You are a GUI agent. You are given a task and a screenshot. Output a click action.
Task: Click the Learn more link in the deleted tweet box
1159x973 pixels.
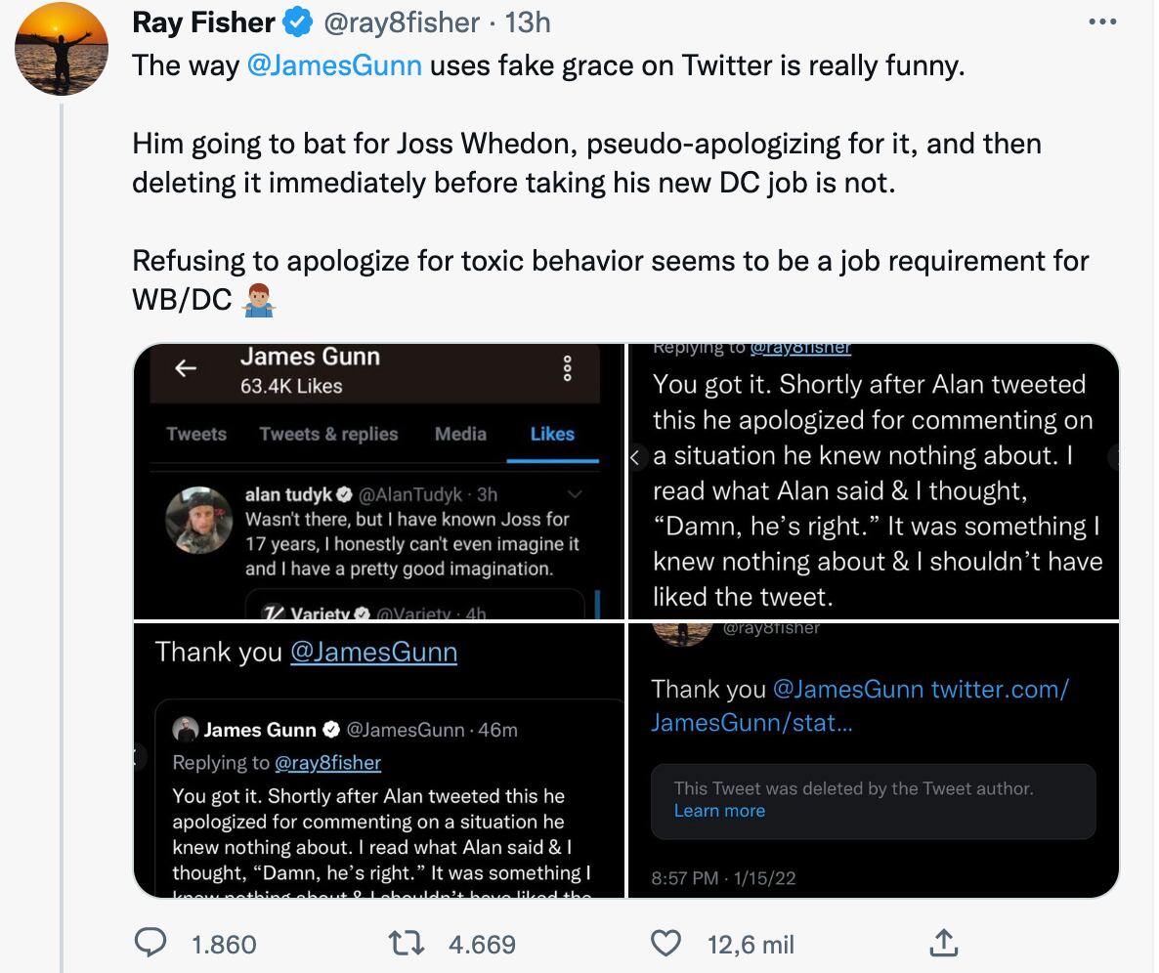[x=720, y=812]
